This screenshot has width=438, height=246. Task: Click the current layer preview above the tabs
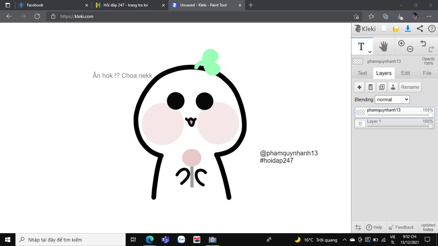(x=358, y=61)
